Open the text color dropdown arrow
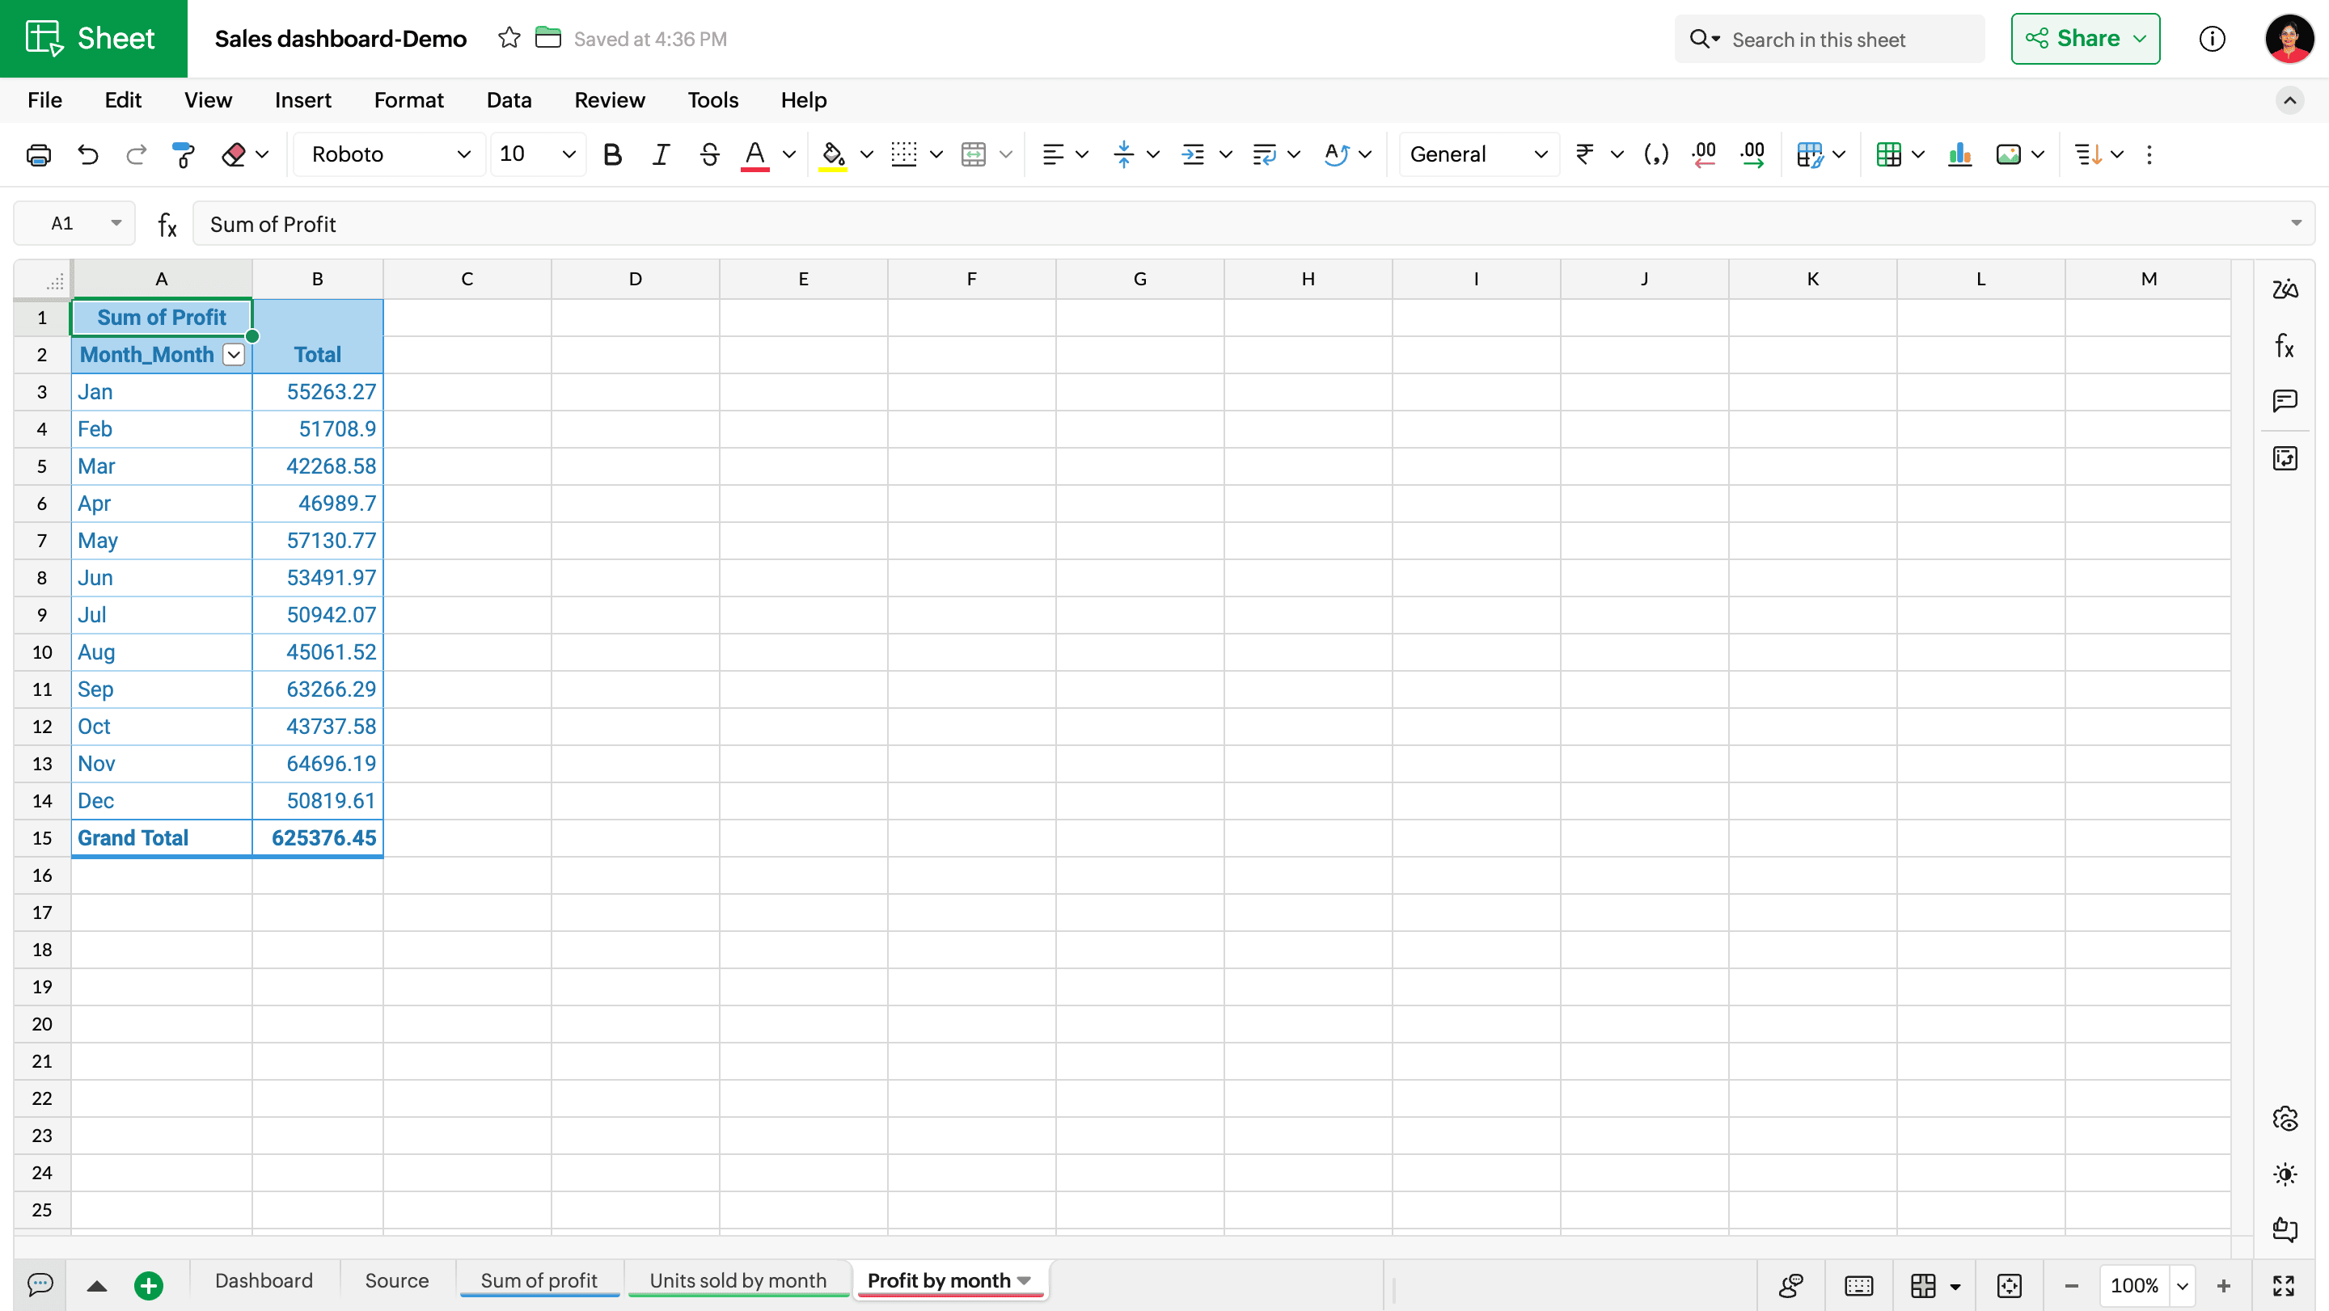 789,154
